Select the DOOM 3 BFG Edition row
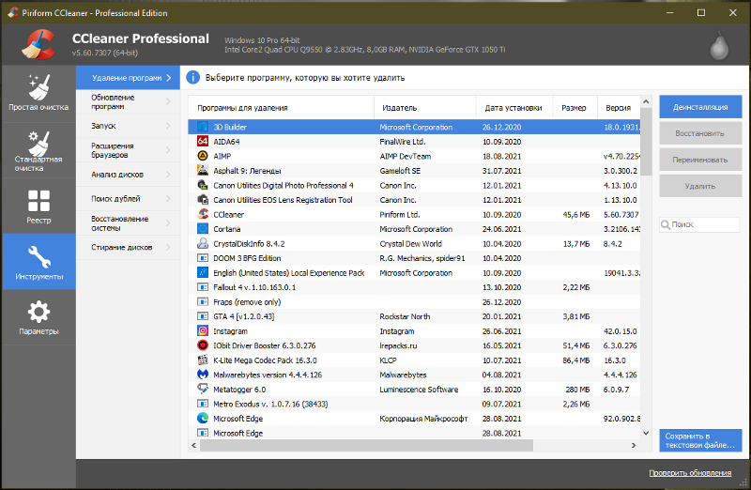751x490 pixels. (414, 258)
